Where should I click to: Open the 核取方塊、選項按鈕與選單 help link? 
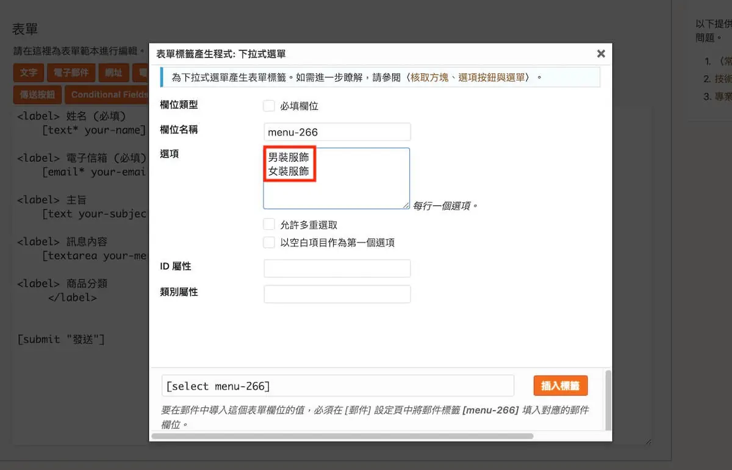[x=467, y=77]
